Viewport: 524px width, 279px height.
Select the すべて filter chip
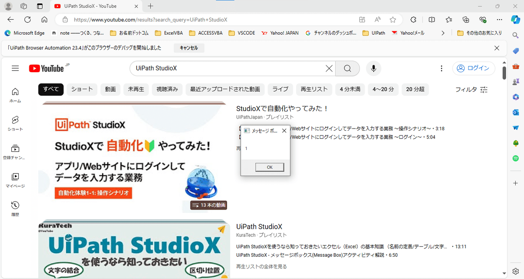51,89
